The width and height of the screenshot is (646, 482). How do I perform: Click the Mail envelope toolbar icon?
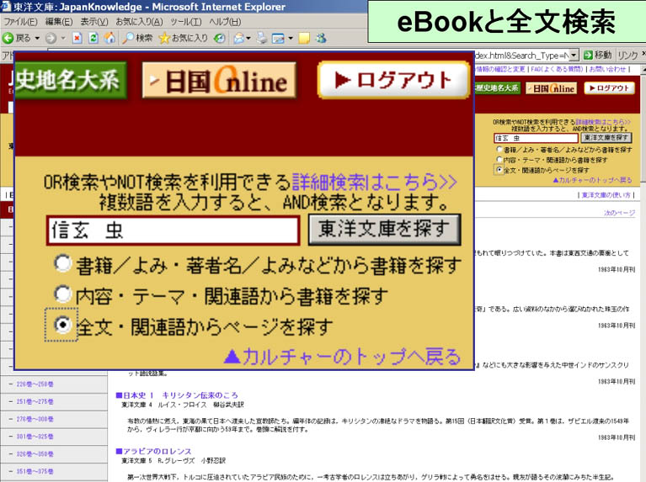[x=238, y=39]
